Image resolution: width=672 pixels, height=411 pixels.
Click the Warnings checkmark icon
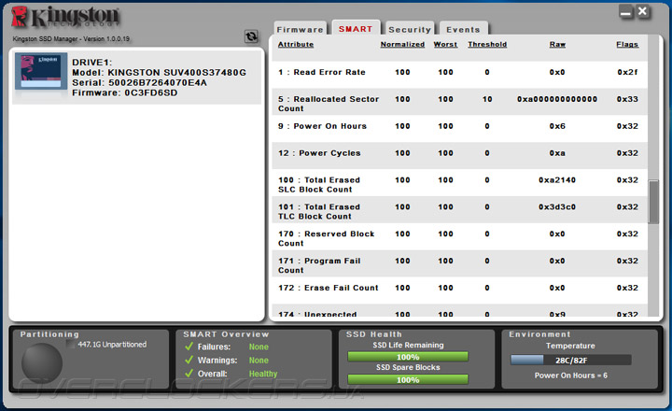[x=189, y=360]
